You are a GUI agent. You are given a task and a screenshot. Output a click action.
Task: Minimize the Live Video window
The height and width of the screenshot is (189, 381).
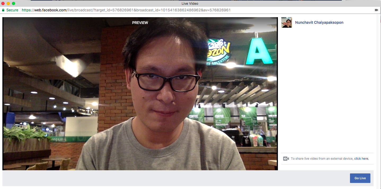(8, 3)
